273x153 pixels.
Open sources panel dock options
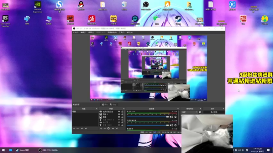click(124, 109)
